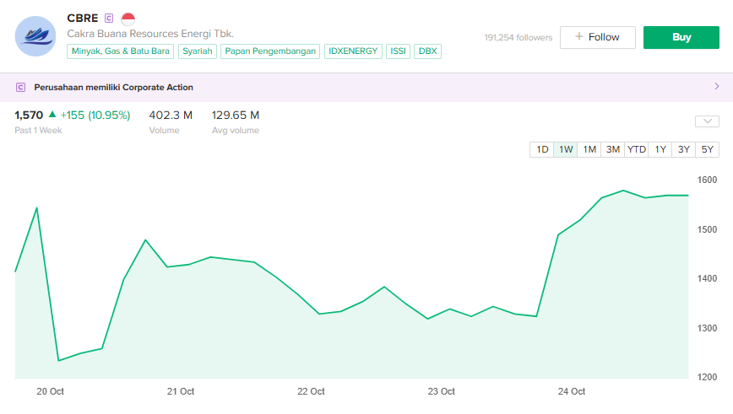The image size is (733, 414).
Task: Click the Syariah tag
Action: 197,51
